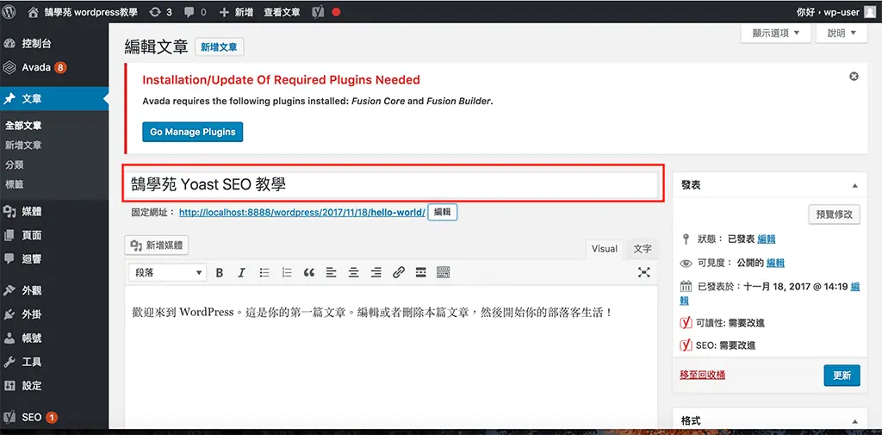Open comments bubble in admin bar

pyautogui.click(x=196, y=12)
